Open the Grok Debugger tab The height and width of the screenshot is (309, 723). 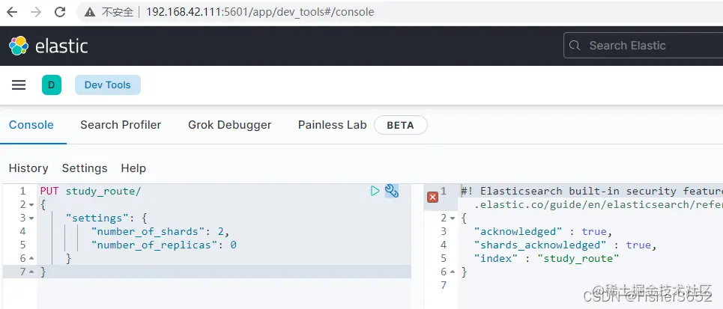click(229, 125)
